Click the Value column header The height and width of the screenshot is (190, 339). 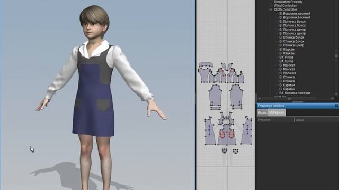pos(316,120)
